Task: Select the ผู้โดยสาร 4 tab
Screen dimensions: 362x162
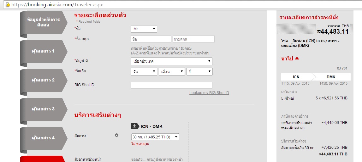Action: (44, 138)
